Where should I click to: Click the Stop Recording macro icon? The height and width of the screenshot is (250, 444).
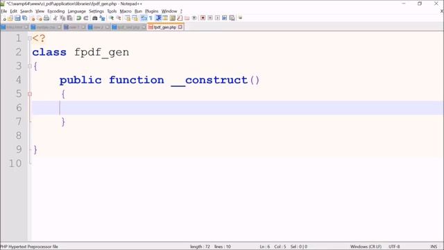[210, 18]
